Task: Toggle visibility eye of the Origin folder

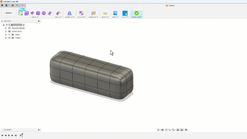Action: 9,35
